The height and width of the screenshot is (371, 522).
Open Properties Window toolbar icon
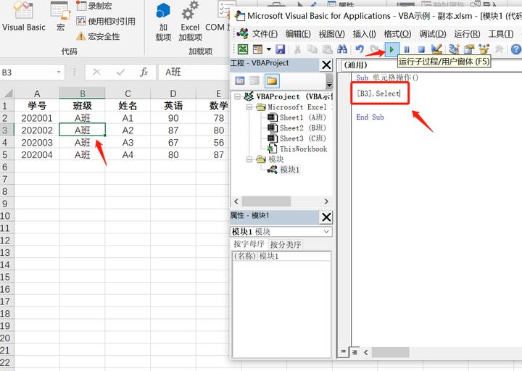coord(469,49)
